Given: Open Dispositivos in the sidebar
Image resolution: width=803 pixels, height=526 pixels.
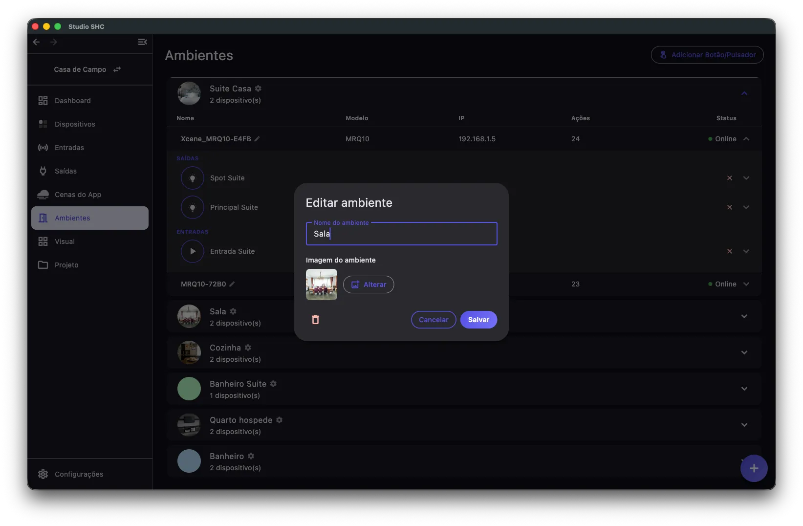Looking at the screenshot, I should (90, 124).
